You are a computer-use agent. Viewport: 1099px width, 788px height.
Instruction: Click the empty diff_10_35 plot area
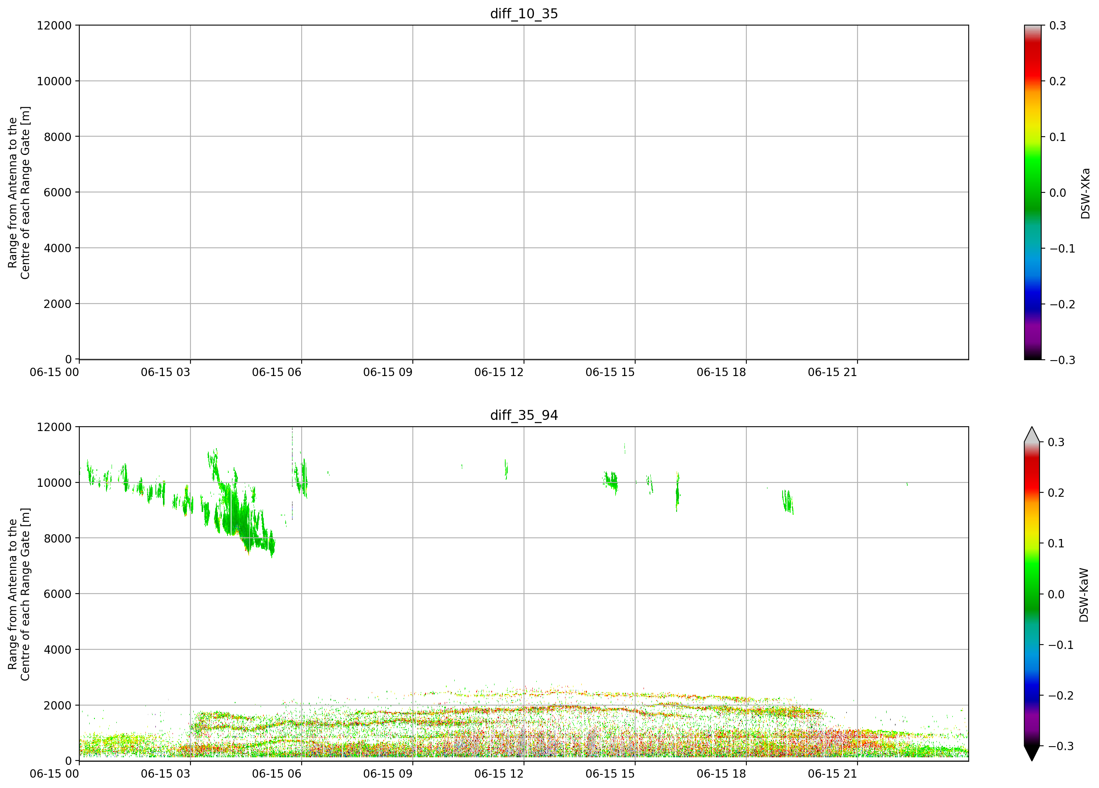[x=524, y=192]
